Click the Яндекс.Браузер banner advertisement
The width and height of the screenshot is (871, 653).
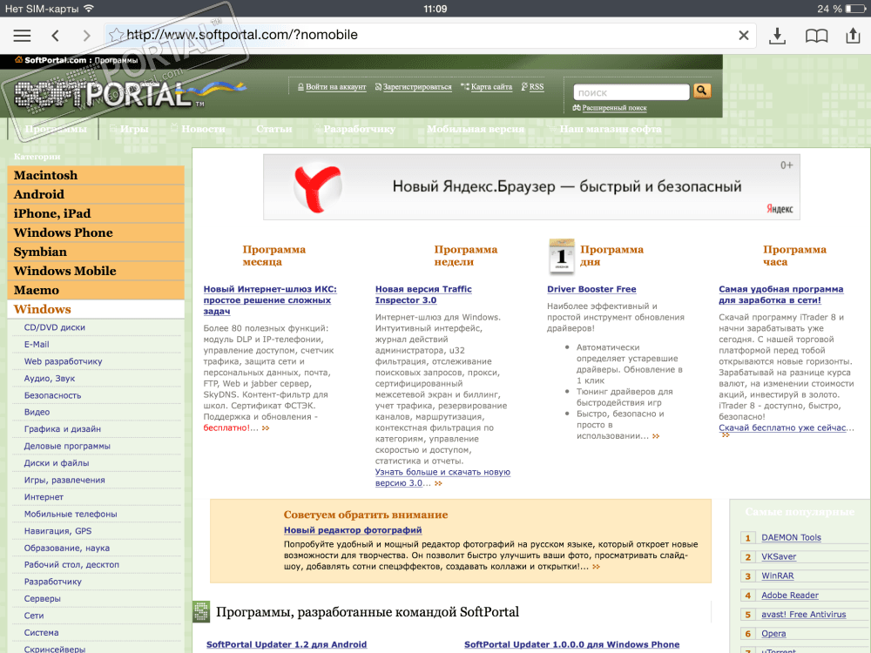(x=531, y=187)
